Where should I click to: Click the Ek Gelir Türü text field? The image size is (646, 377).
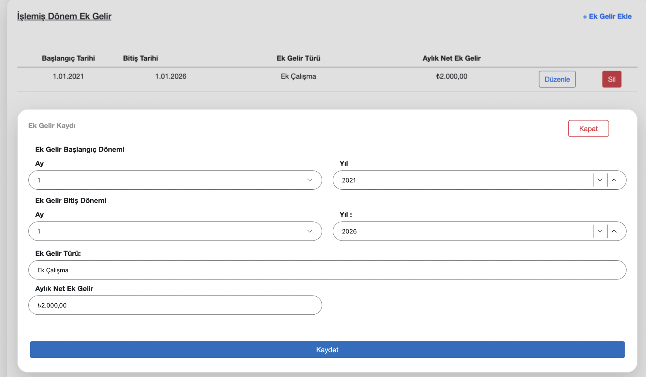coord(327,270)
